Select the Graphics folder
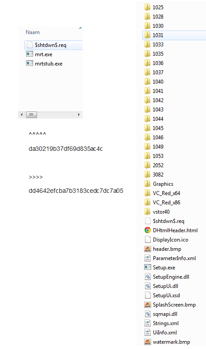Viewport: 206px width, 349px height. [x=159, y=184]
